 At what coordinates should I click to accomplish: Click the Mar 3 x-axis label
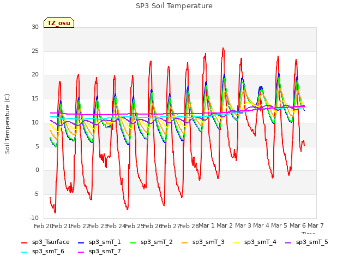[243, 225]
